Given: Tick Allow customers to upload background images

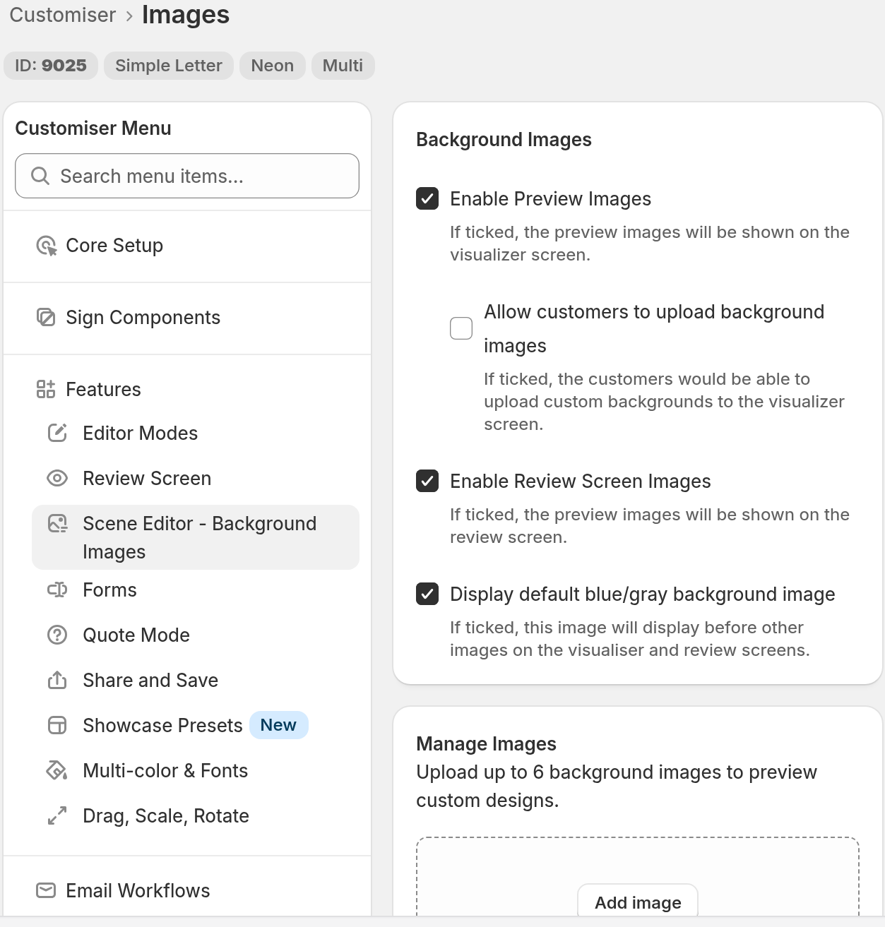Looking at the screenshot, I should point(461,328).
